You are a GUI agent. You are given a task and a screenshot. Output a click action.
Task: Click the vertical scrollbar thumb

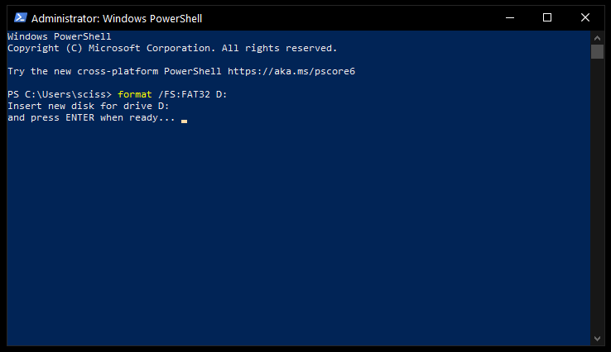pyautogui.click(x=597, y=52)
